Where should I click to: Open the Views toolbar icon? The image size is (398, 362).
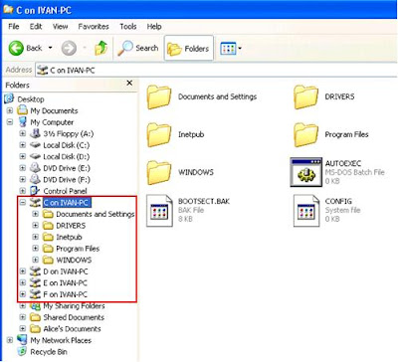point(228,49)
